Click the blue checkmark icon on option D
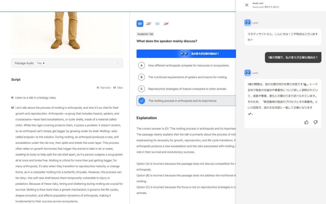This screenshot has height=204, width=326. 142,101
